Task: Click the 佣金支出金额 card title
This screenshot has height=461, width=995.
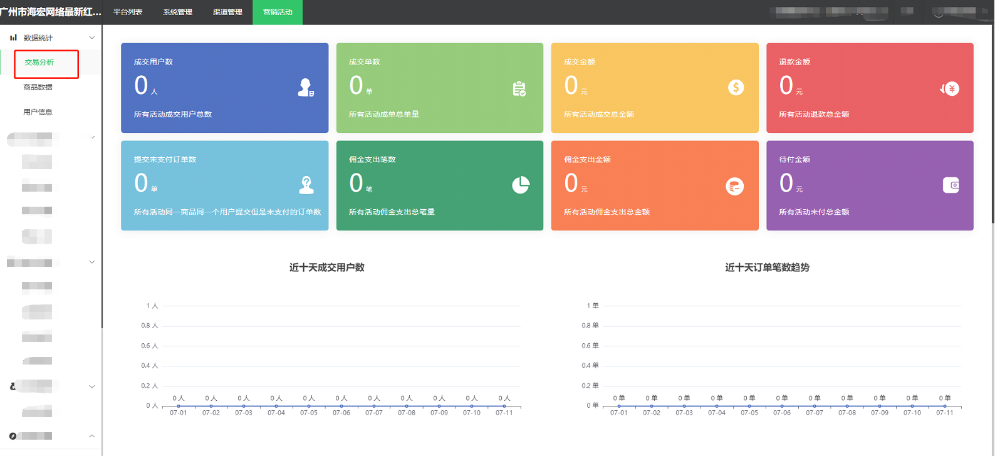Action: (587, 160)
